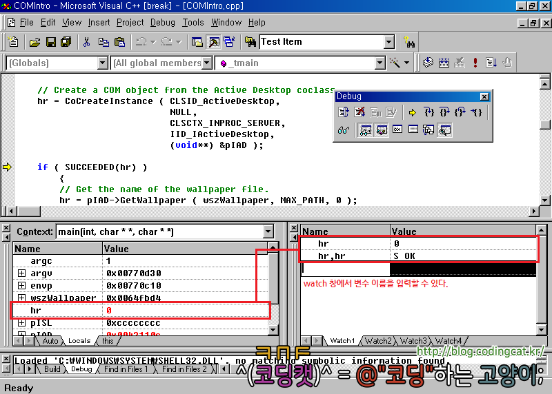Click the Save All toolbar icon
The width and height of the screenshot is (552, 394).
[x=66, y=42]
